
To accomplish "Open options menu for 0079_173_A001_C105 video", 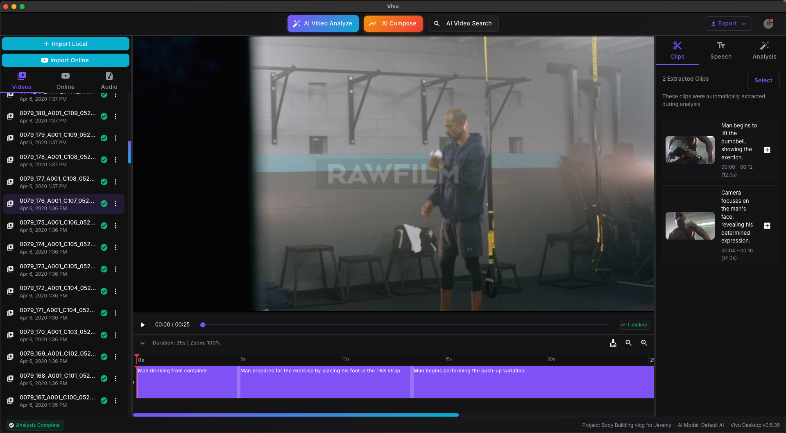I will click(x=116, y=269).
